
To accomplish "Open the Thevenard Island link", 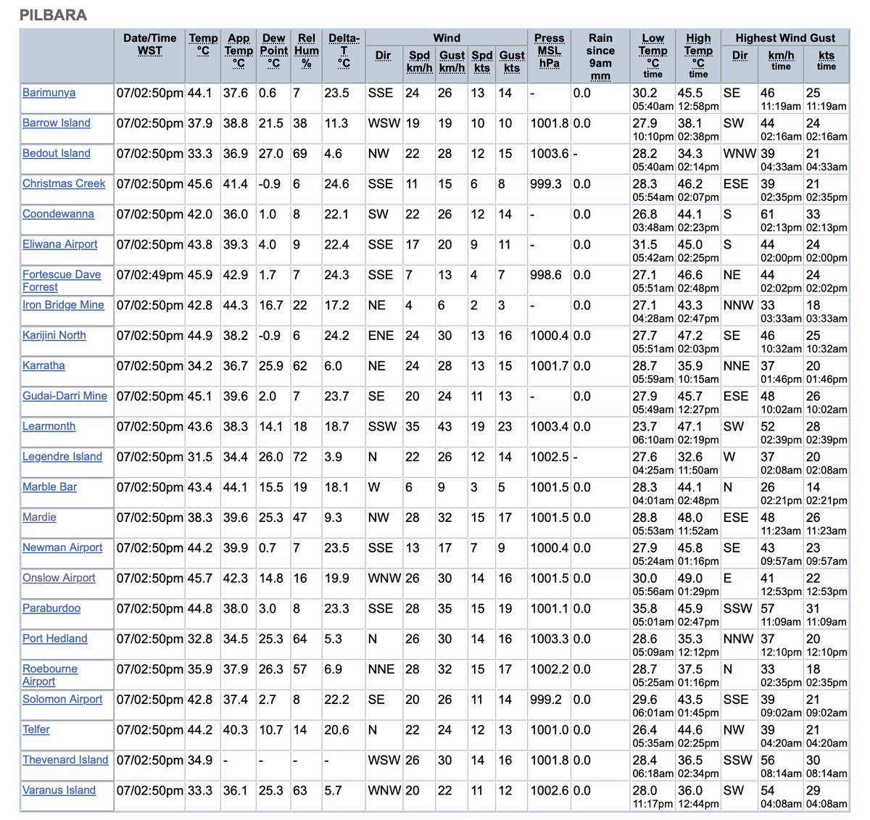I will [65, 761].
